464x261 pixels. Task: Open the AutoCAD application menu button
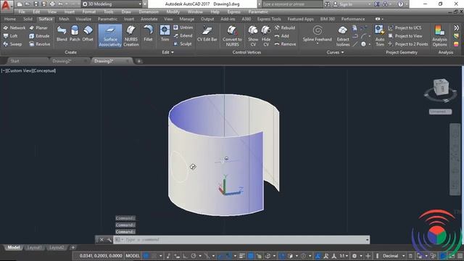pos(7,5)
